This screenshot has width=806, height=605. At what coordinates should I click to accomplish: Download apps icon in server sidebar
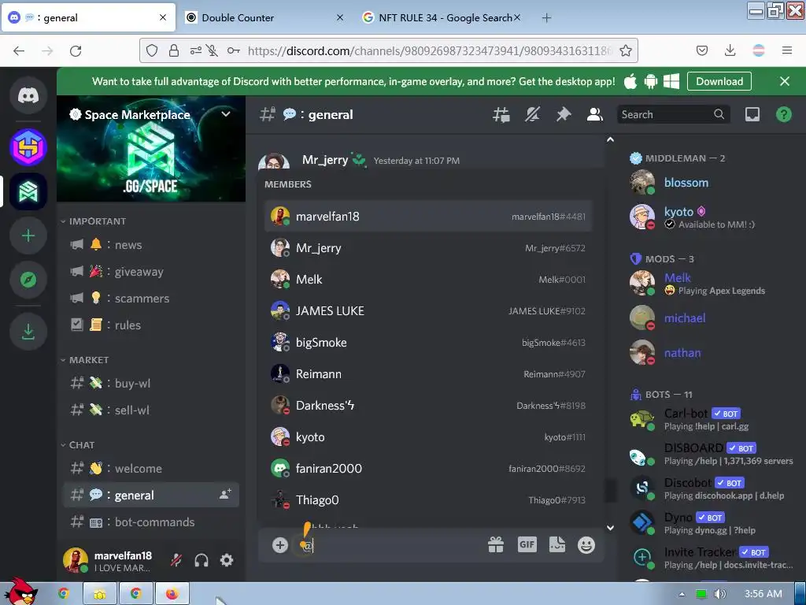tap(28, 332)
